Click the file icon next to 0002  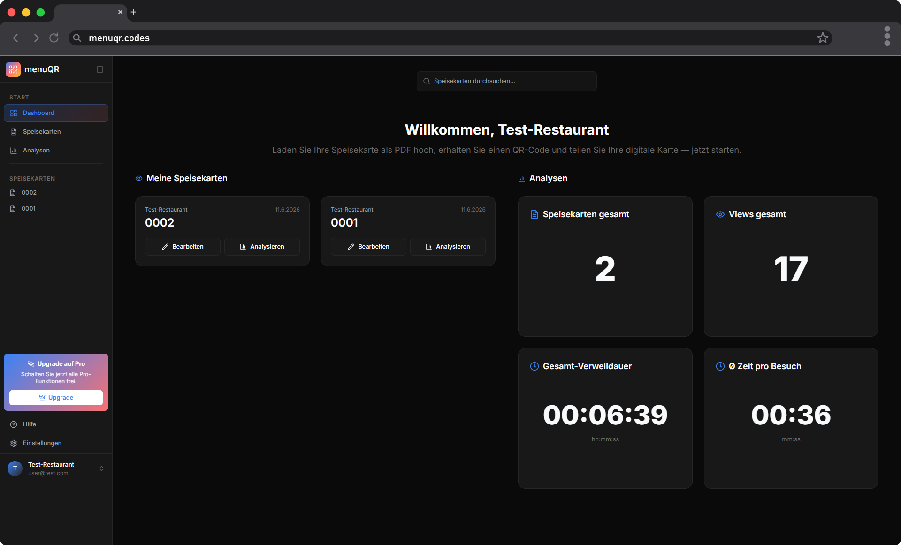coord(13,193)
